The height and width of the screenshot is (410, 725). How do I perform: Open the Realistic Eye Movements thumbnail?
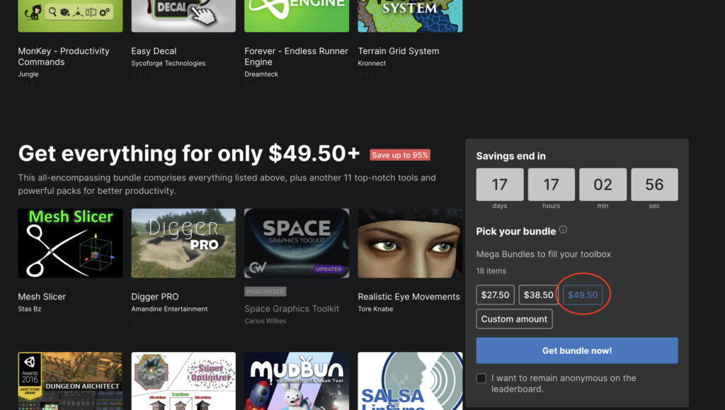410,243
